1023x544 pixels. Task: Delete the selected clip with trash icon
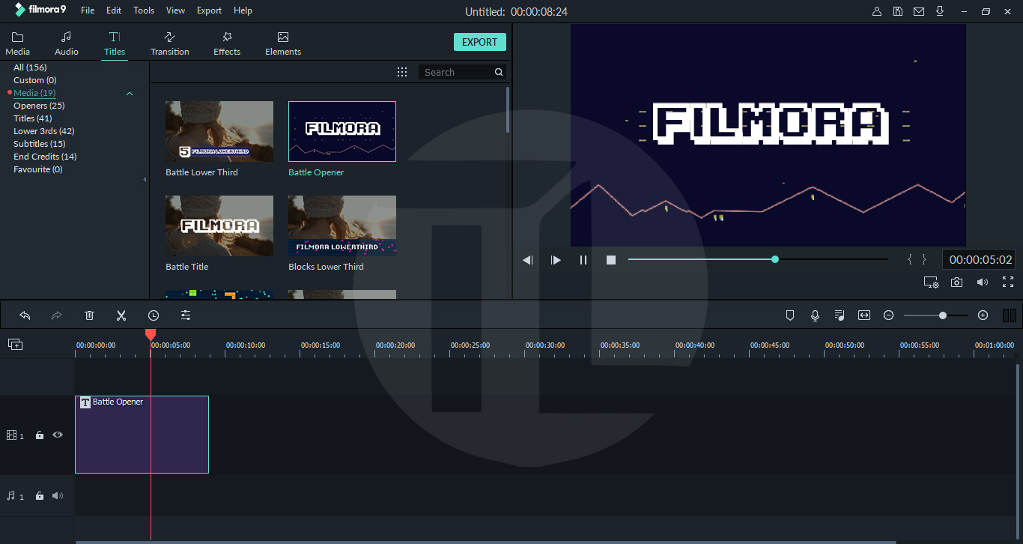(89, 315)
